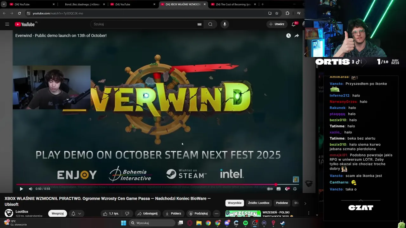Dislike the video
Screen dimensions: 406x228
tap(127, 213)
